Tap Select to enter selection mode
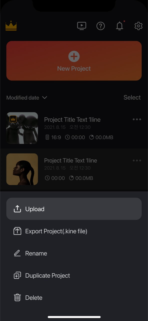The image size is (148, 321). (x=132, y=98)
